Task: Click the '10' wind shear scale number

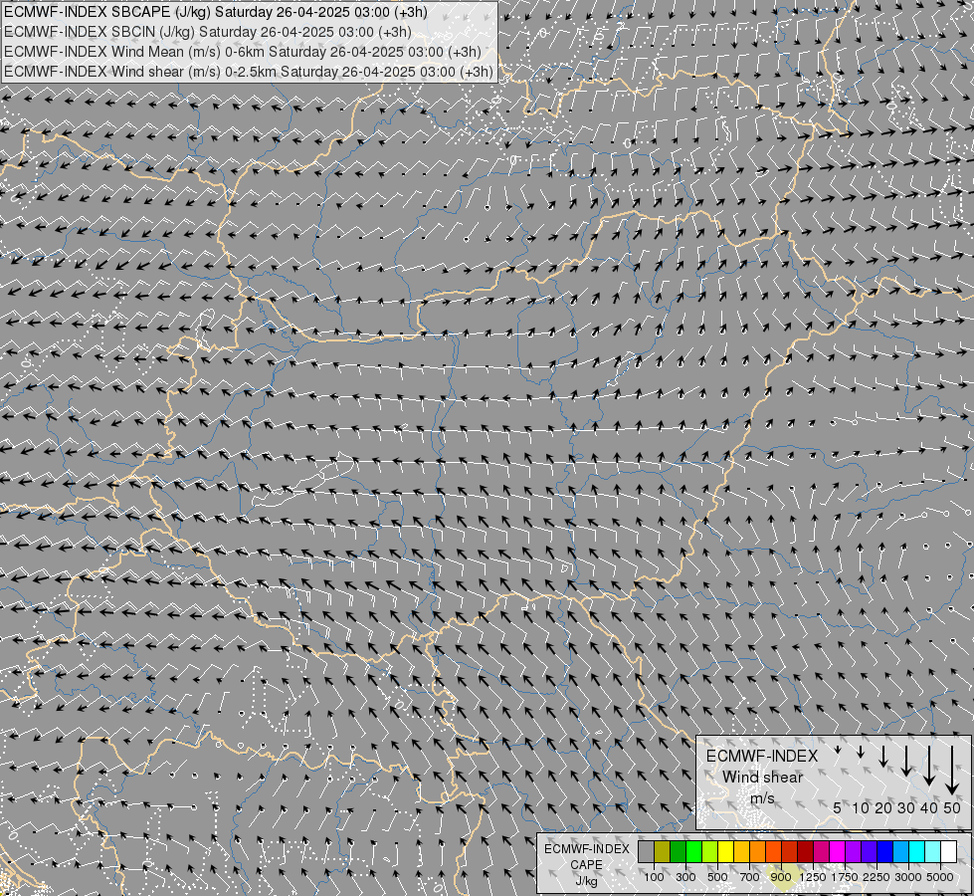Action: 861,807
